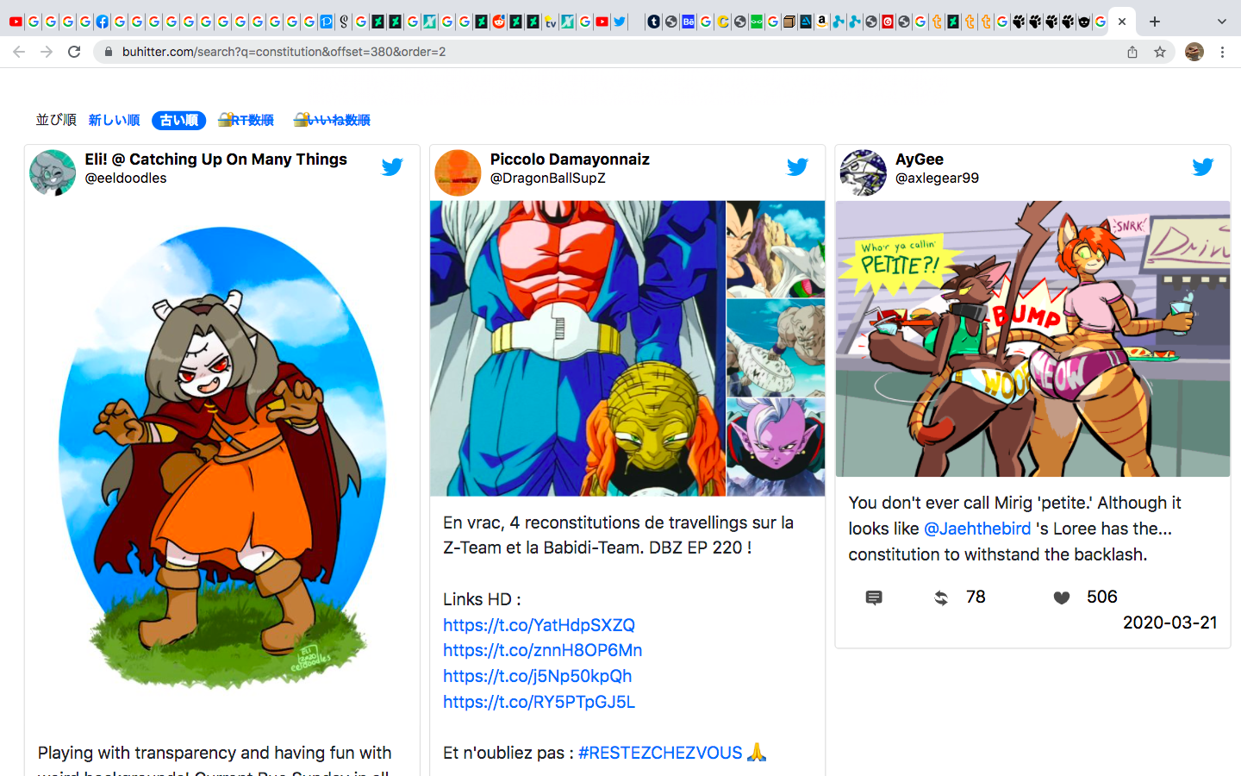The width and height of the screenshot is (1241, 776).
Task: Open the https://t.co/RY5PTpGJ5L link
Action: tap(539, 702)
